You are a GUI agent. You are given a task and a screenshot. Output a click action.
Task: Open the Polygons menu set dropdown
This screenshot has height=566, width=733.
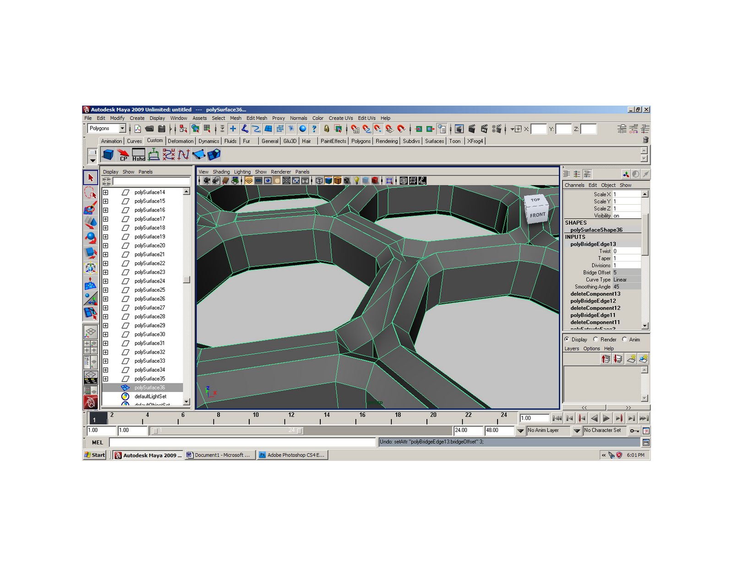pos(122,129)
